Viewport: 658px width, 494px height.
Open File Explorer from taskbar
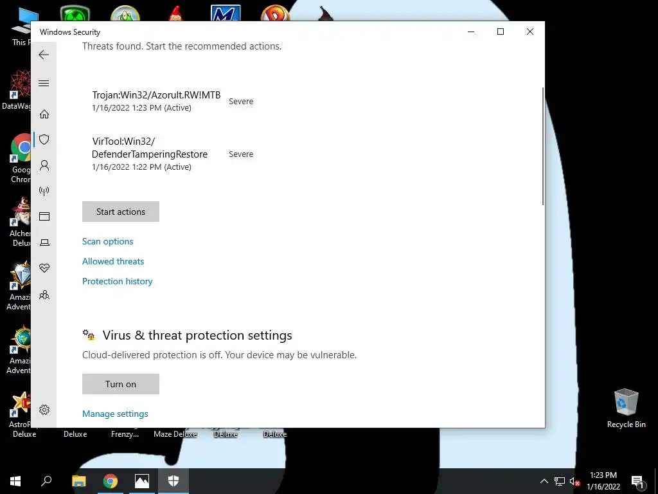pyautogui.click(x=78, y=481)
